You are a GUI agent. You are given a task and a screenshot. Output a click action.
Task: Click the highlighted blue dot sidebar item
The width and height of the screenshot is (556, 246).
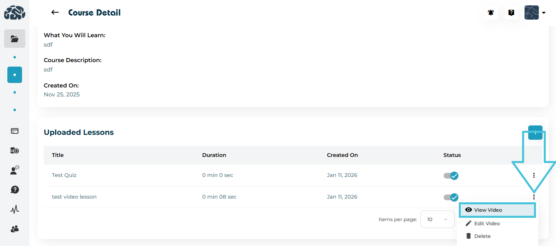[15, 75]
